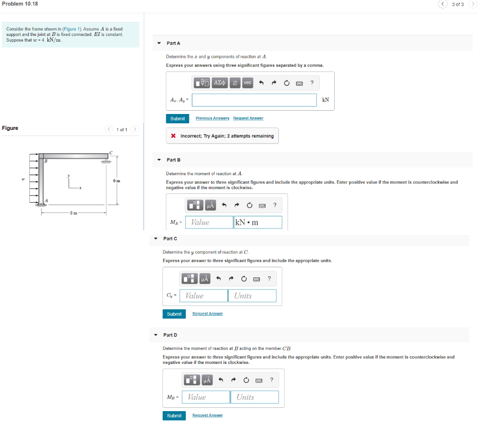Go to next problem arrow
The height and width of the screenshot is (427, 478).
[473, 4]
